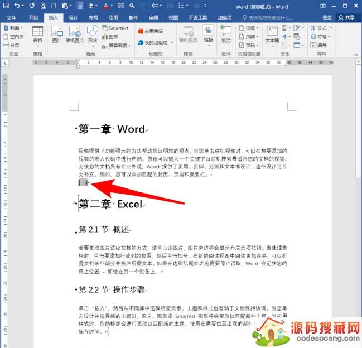Open the 页眉 header dropdown
The image size is (362, 348).
(252, 28)
